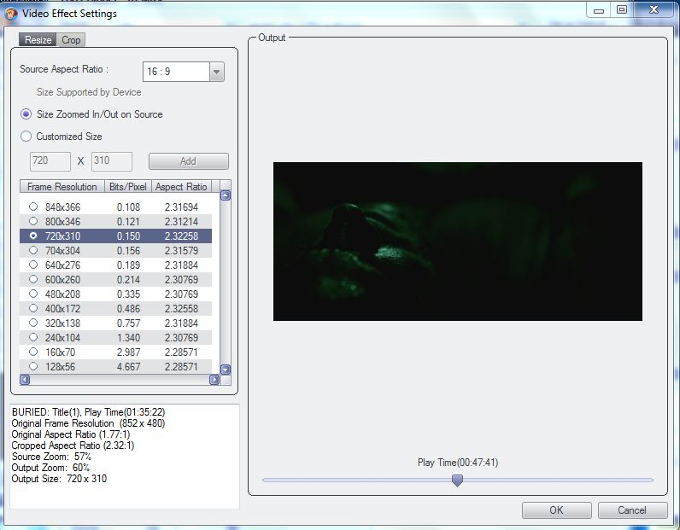Click the 'Cropped Aspect Ratio (2.32:1)' line

click(x=73, y=446)
